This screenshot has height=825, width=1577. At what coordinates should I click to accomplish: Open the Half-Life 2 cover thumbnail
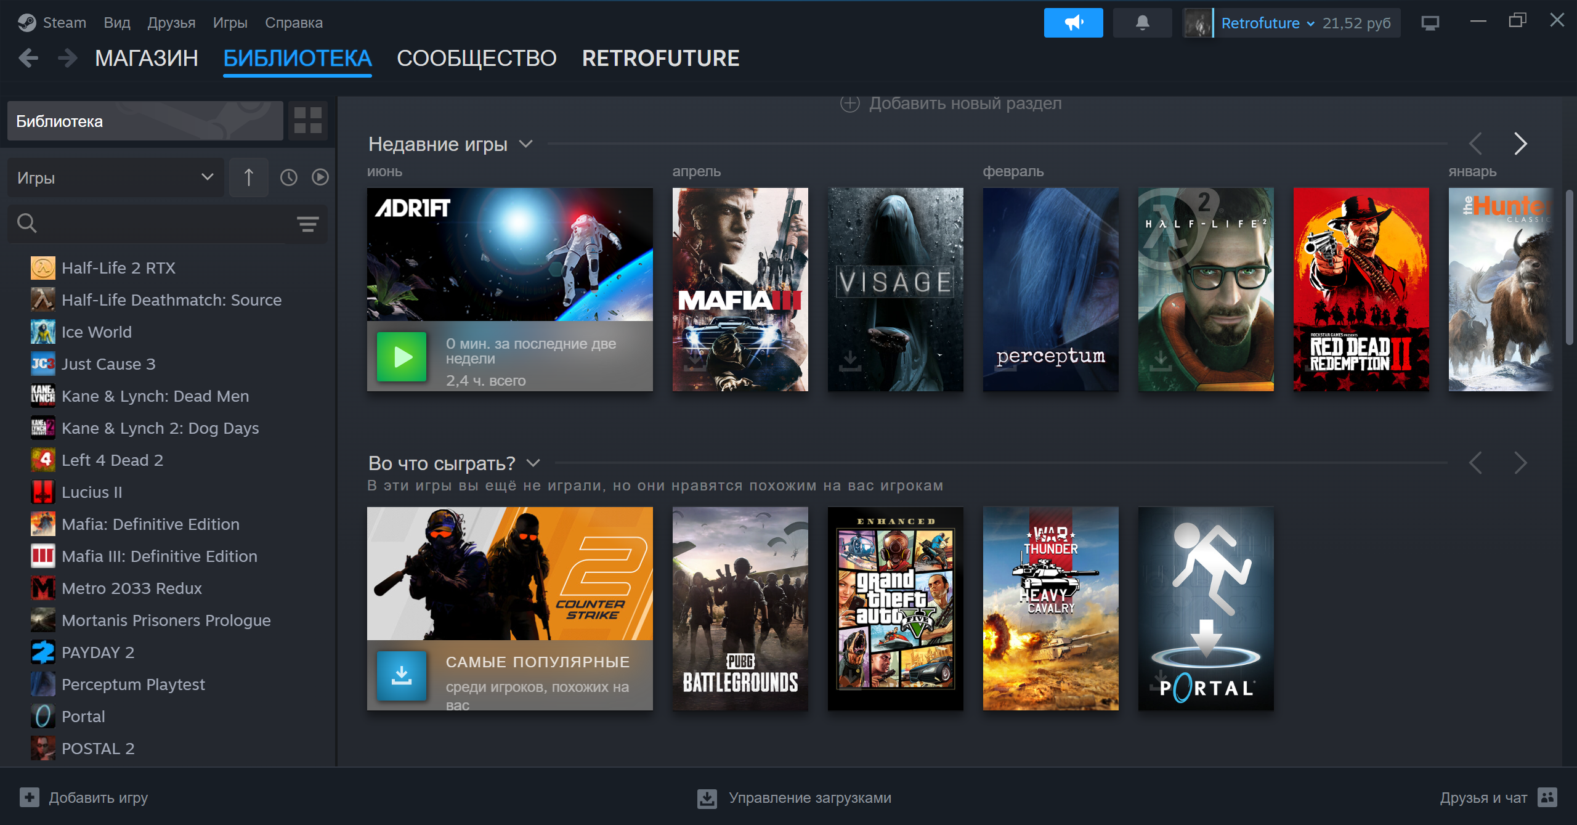tap(1206, 290)
